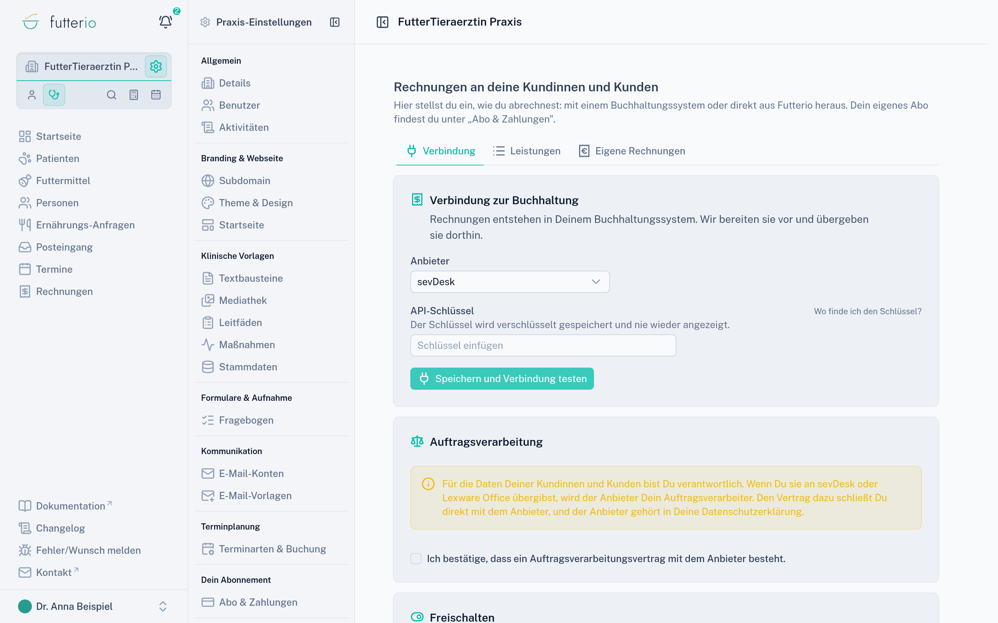Open the calendar icon in practice card

pos(156,95)
